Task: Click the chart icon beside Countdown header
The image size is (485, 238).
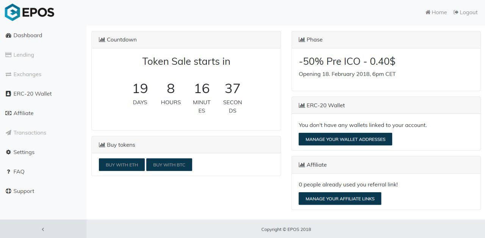Action: [x=102, y=39]
